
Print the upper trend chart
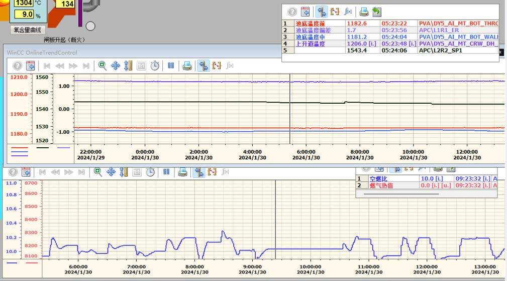pos(187,66)
